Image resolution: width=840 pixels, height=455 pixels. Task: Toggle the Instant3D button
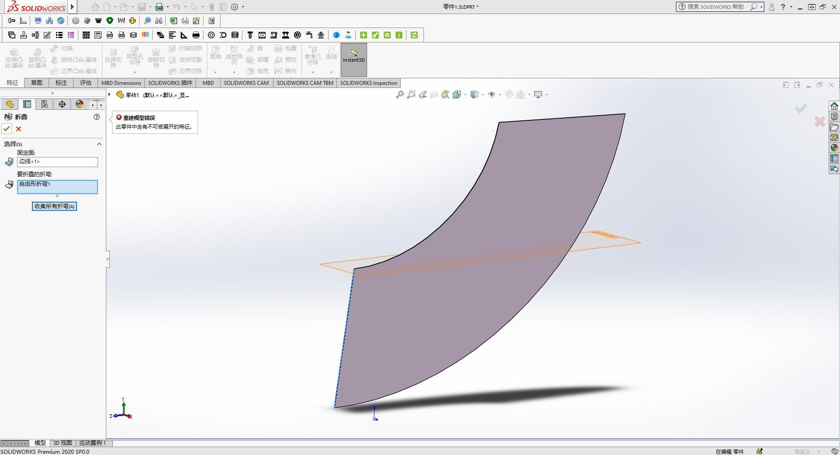(353, 60)
